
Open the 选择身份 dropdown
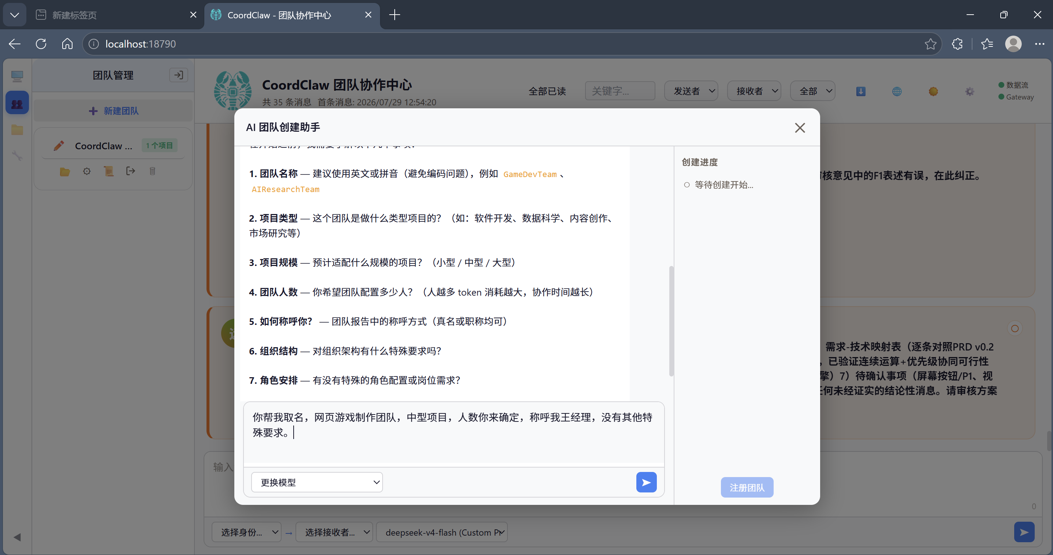coord(246,532)
